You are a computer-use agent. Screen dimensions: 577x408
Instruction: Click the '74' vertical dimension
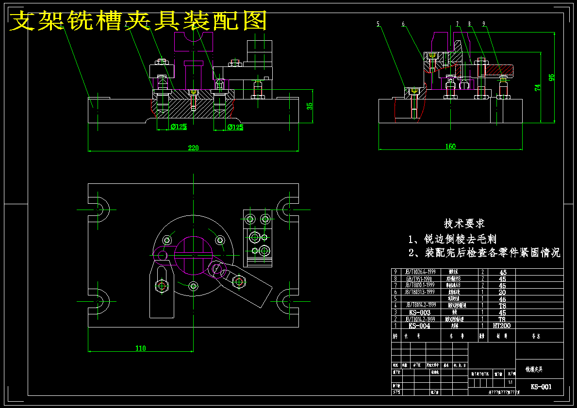tap(538, 87)
